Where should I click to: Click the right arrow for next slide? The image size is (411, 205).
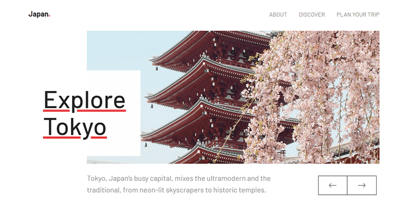362,186
